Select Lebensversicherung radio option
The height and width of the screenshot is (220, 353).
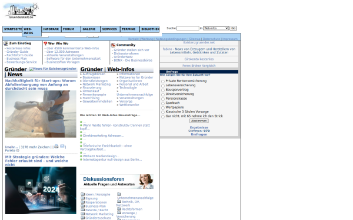[x=163, y=86]
